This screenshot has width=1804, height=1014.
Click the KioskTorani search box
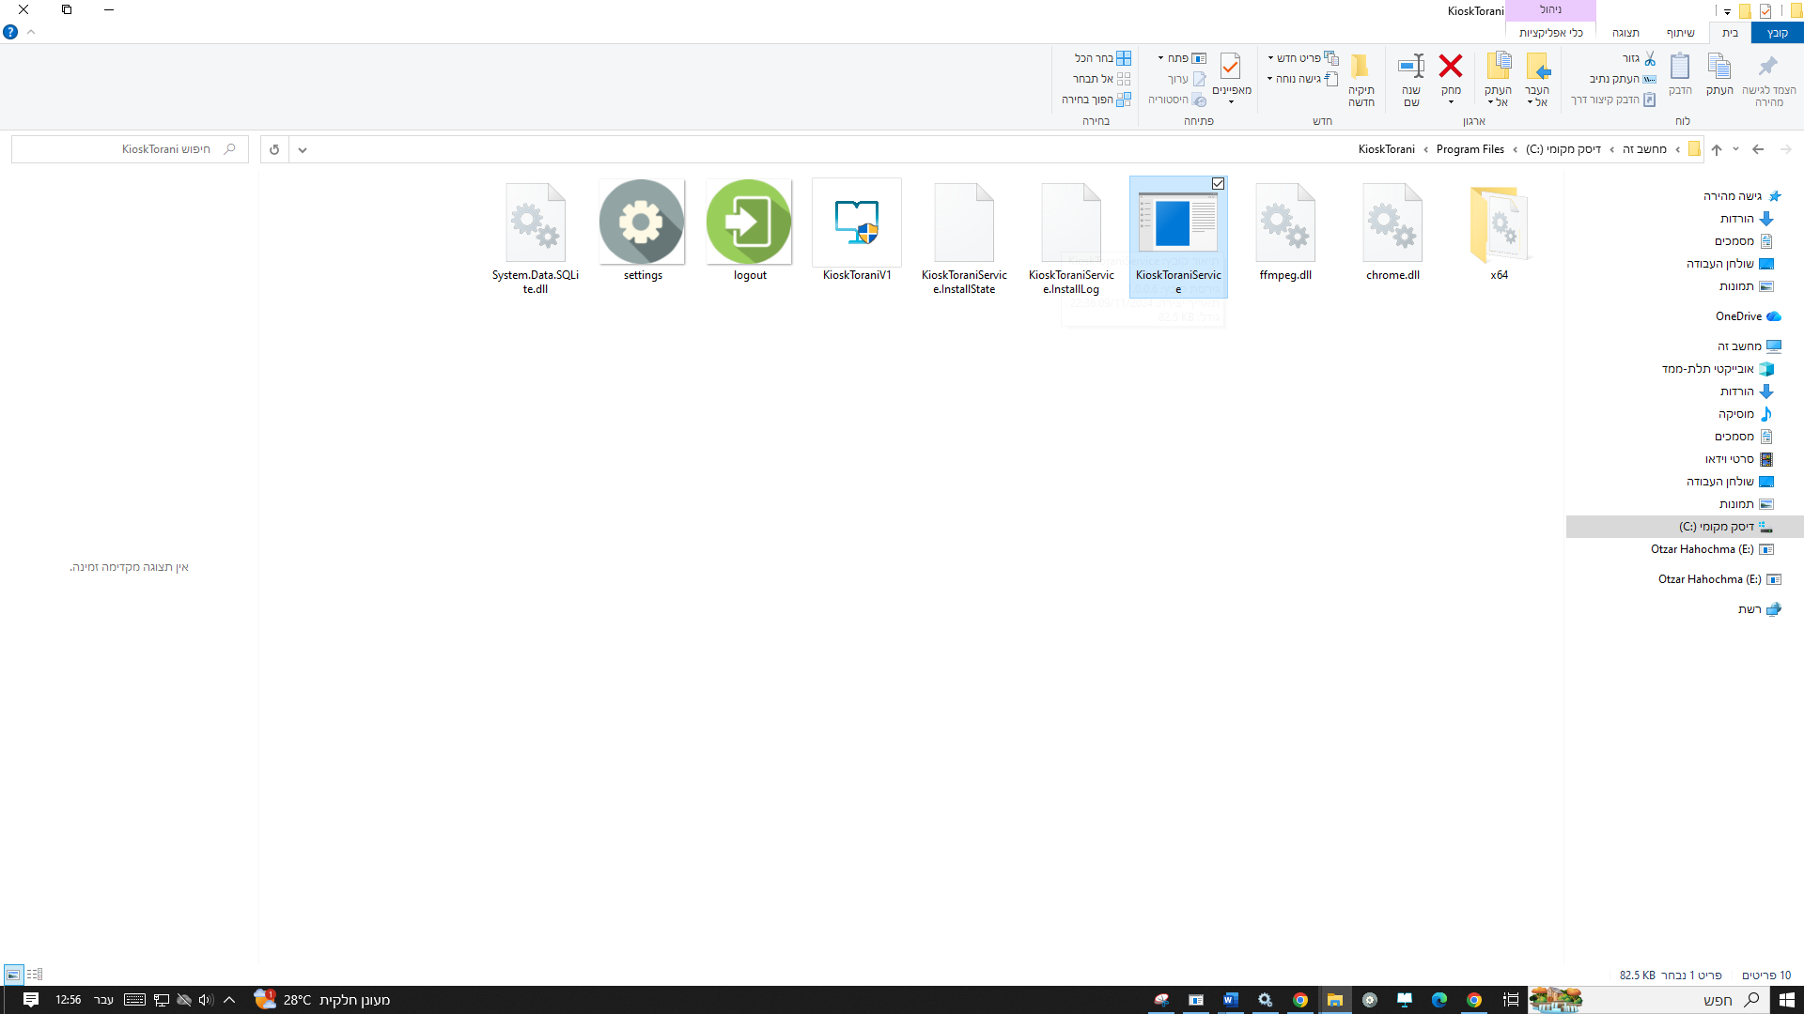pos(130,149)
